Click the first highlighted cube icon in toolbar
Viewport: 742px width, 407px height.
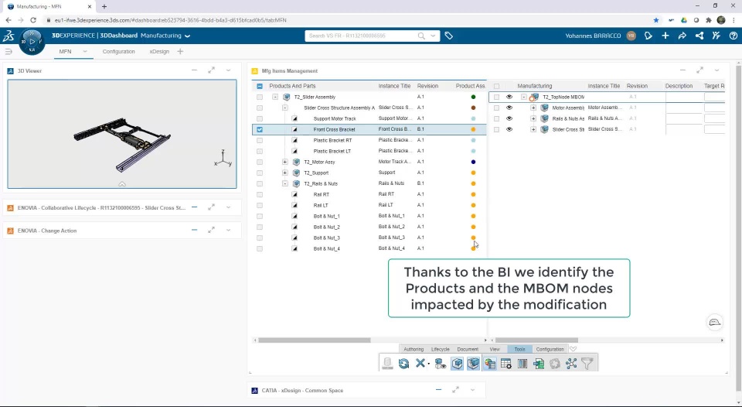[x=457, y=364]
